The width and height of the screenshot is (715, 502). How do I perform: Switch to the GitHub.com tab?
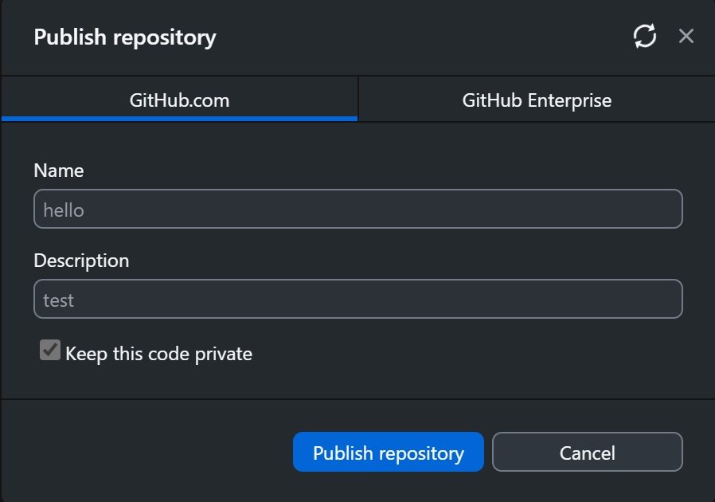click(x=179, y=100)
